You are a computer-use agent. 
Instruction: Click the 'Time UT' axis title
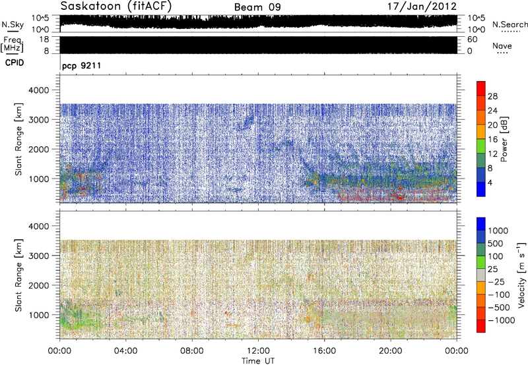coord(258,361)
